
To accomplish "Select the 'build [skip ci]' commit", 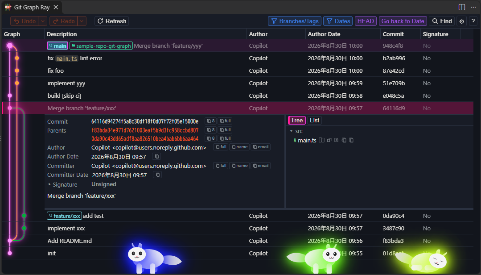I will pyautogui.click(x=238, y=96).
